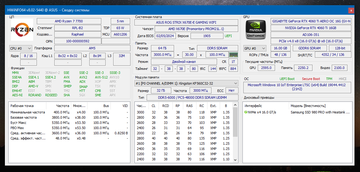This screenshot has width=360, height=172.
Task: Click the AM5 platform field
Action: pos(92,48)
